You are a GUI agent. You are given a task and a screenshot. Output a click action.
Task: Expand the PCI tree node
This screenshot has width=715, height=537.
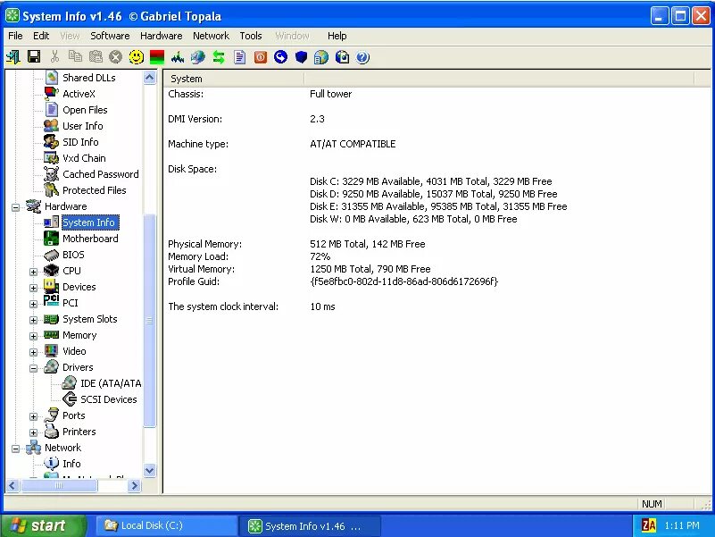pyautogui.click(x=33, y=304)
